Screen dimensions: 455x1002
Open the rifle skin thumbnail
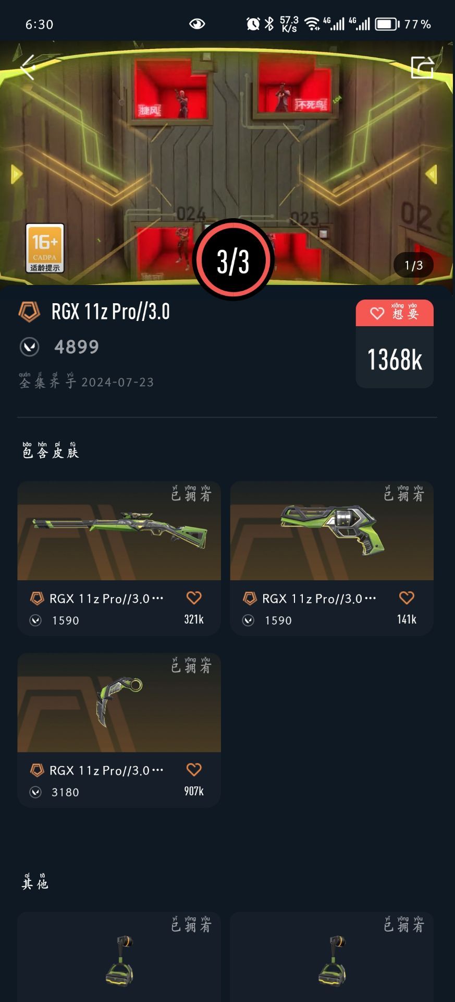[119, 531]
